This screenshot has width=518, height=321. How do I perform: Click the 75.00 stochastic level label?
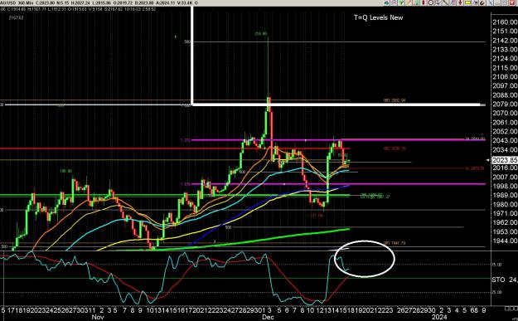click(496, 265)
